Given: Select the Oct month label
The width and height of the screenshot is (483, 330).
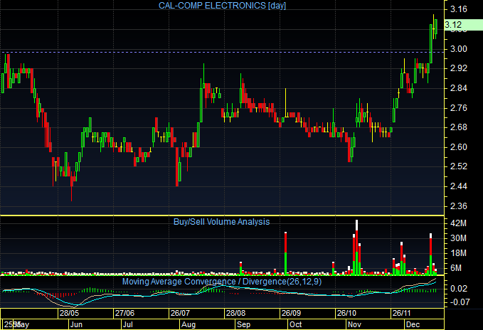Looking at the screenshot, I should point(296,324).
